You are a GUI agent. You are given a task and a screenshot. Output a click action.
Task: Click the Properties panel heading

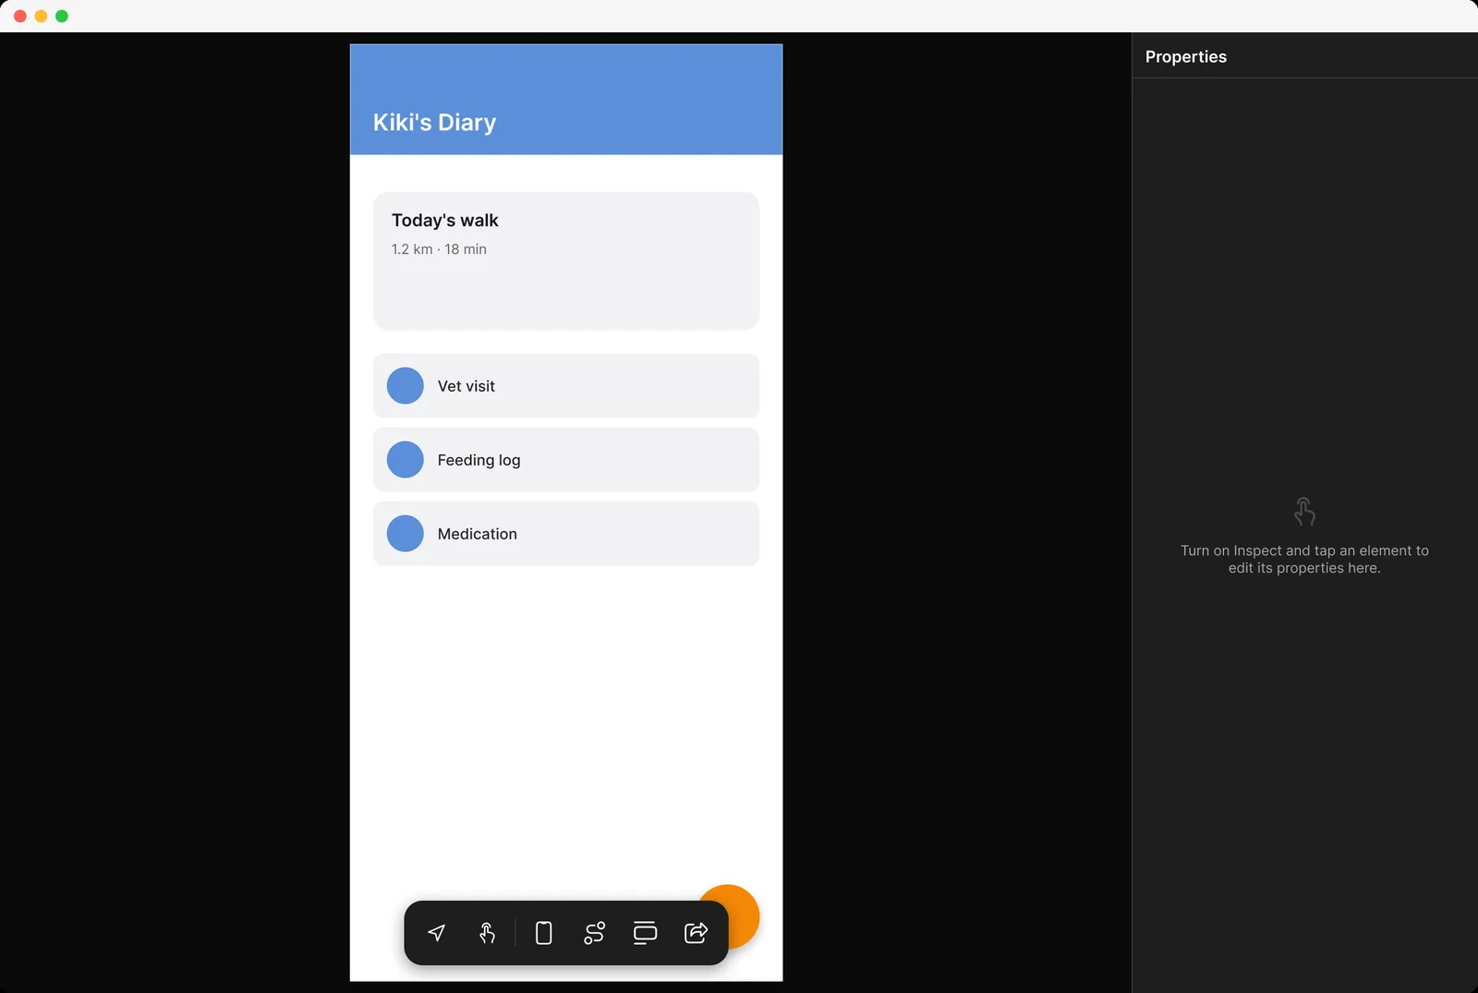point(1186,57)
